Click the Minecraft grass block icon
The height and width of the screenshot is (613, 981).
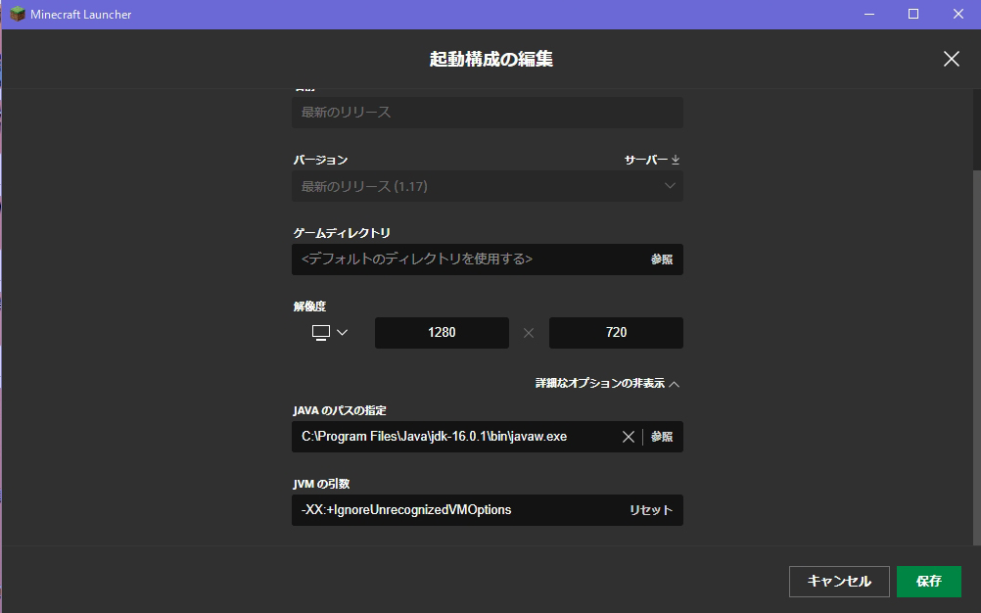click(18, 14)
